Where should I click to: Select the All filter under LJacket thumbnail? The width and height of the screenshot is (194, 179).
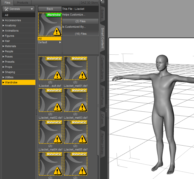50,39
